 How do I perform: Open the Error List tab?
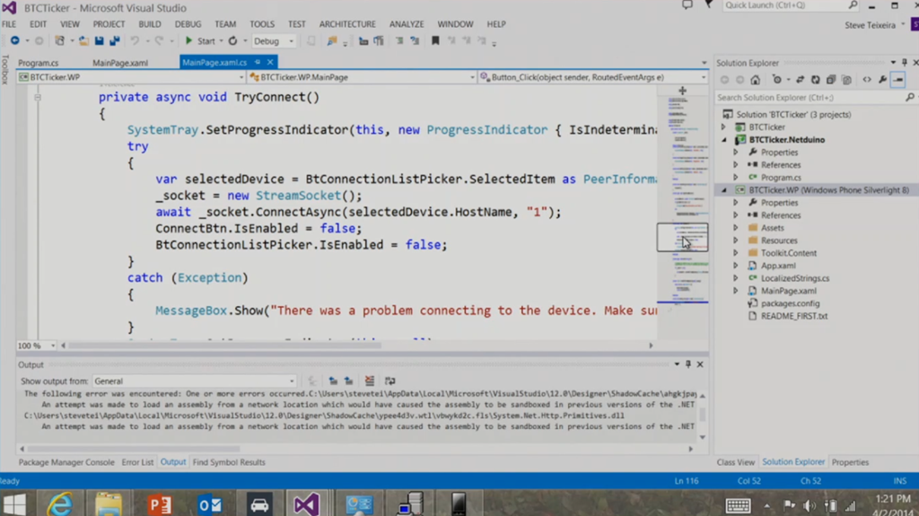tap(137, 462)
